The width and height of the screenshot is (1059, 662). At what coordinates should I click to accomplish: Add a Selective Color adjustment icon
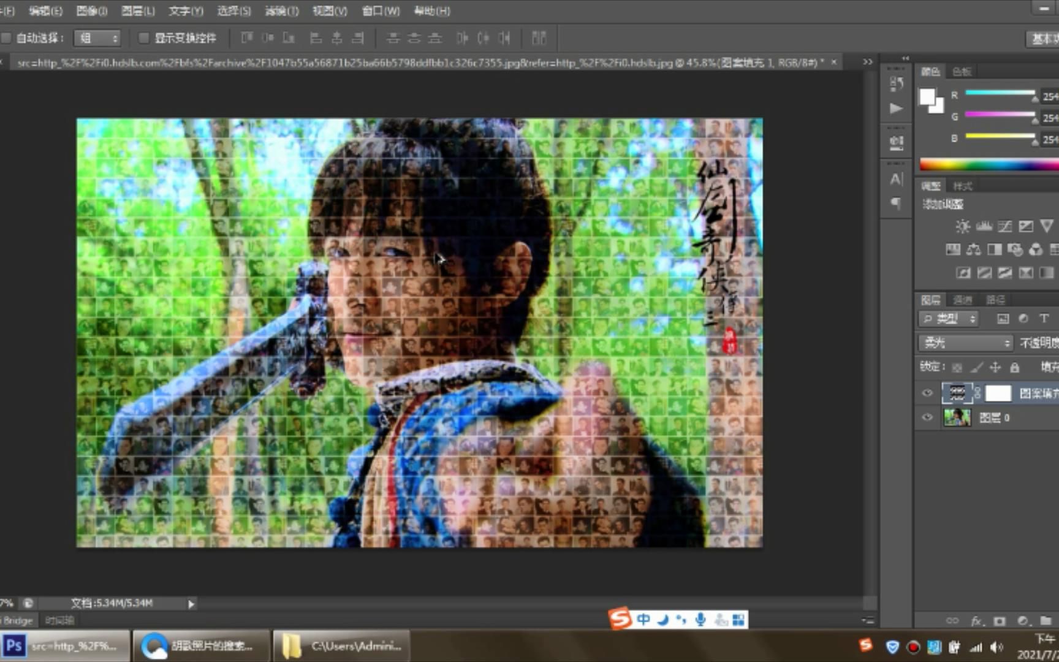click(x=1025, y=273)
